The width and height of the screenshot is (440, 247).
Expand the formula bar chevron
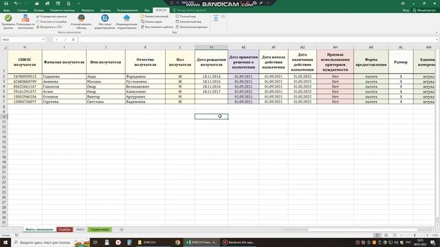(x=437, y=40)
